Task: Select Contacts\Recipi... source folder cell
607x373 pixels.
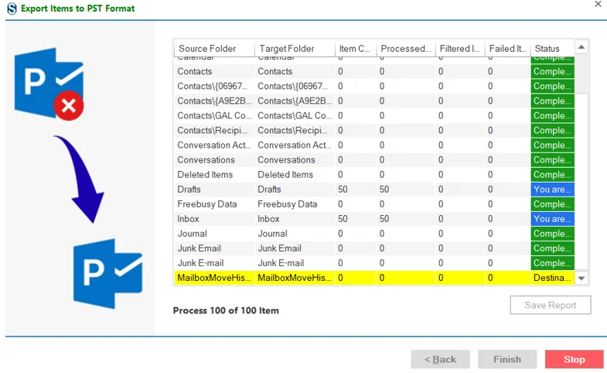Action: point(214,130)
